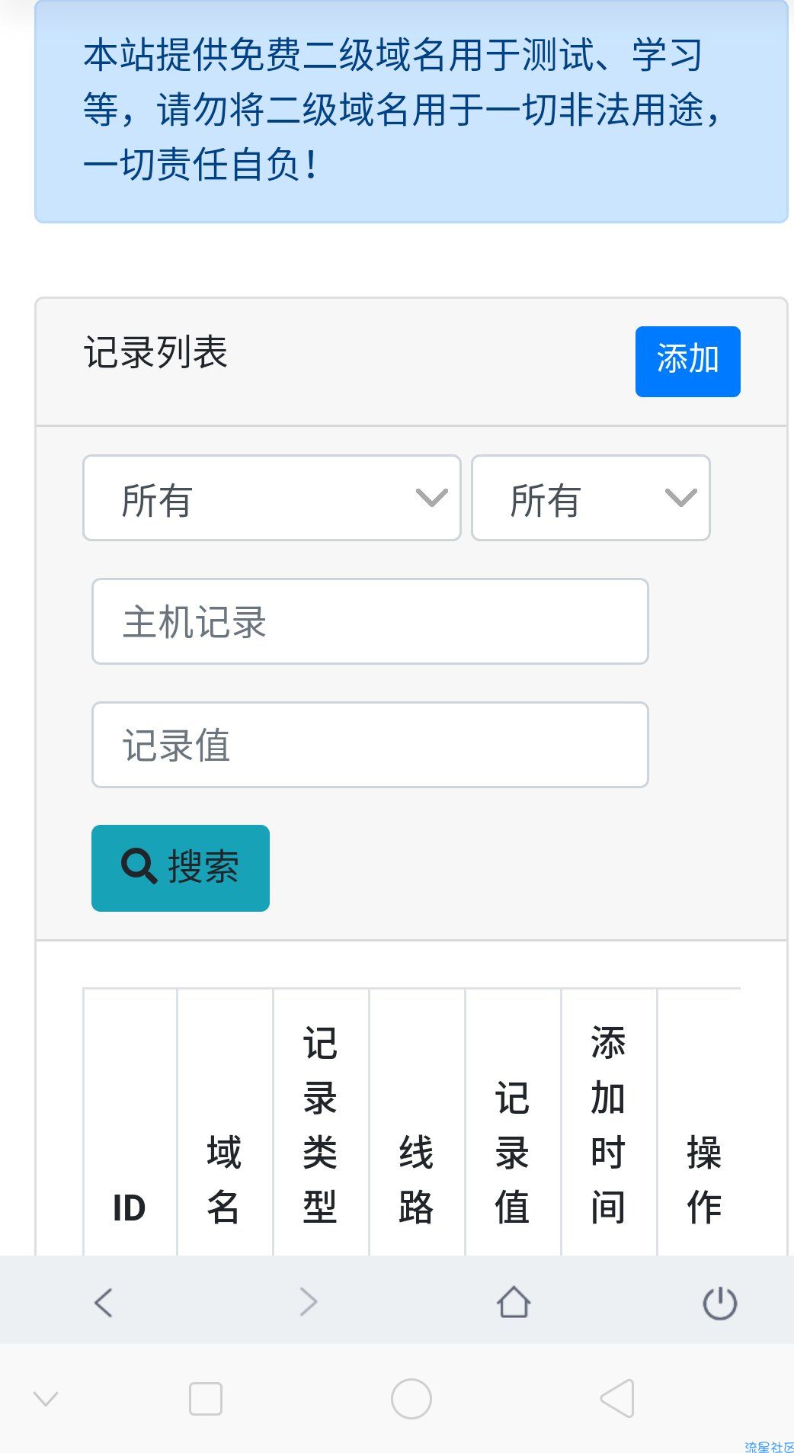Tap the browser back arrow icon
This screenshot has height=1453, width=794.
(x=104, y=1302)
